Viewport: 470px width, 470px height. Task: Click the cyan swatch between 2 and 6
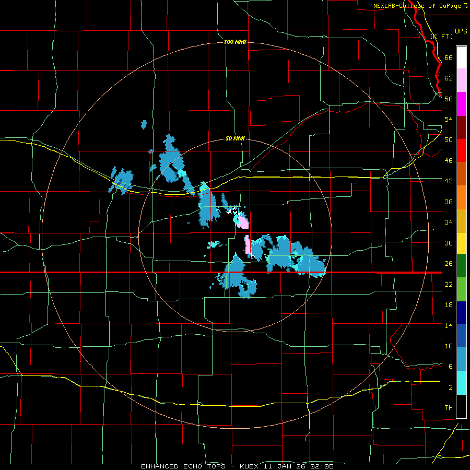point(461,383)
